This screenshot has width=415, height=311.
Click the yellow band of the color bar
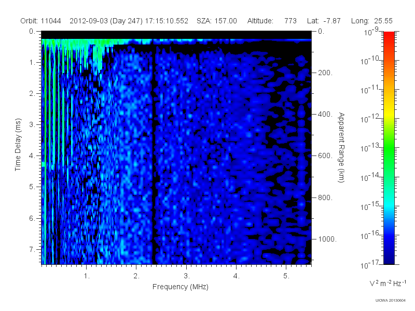click(x=389, y=112)
